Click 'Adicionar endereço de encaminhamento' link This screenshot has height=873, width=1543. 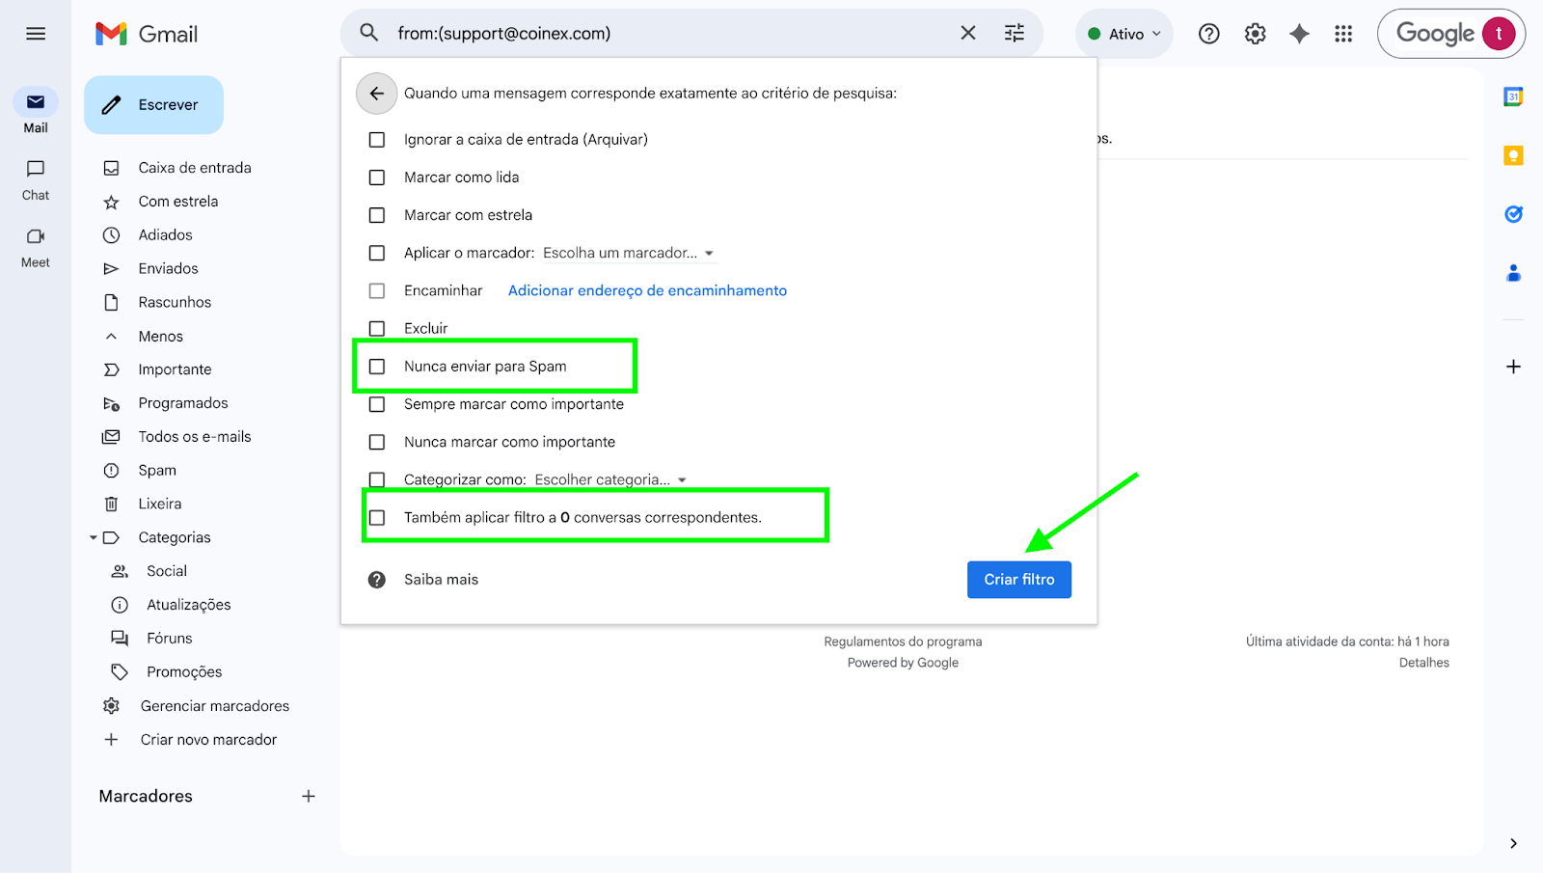point(647,290)
